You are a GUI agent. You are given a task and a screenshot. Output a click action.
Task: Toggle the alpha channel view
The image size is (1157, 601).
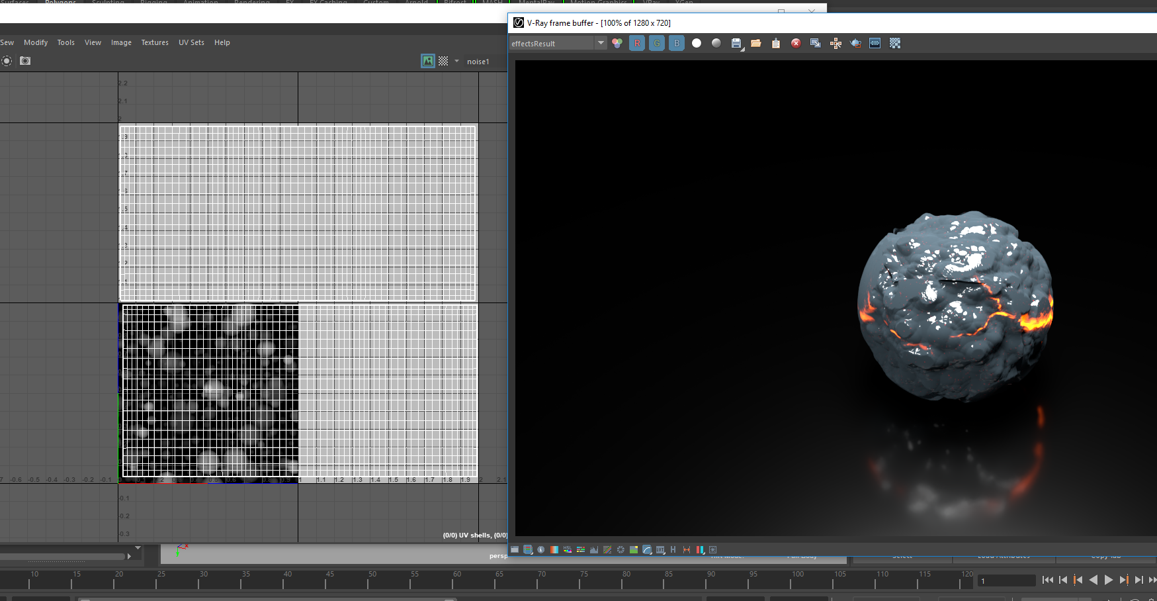click(696, 43)
